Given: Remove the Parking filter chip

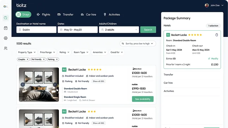Looking at the screenshot, I should coord(57,59).
